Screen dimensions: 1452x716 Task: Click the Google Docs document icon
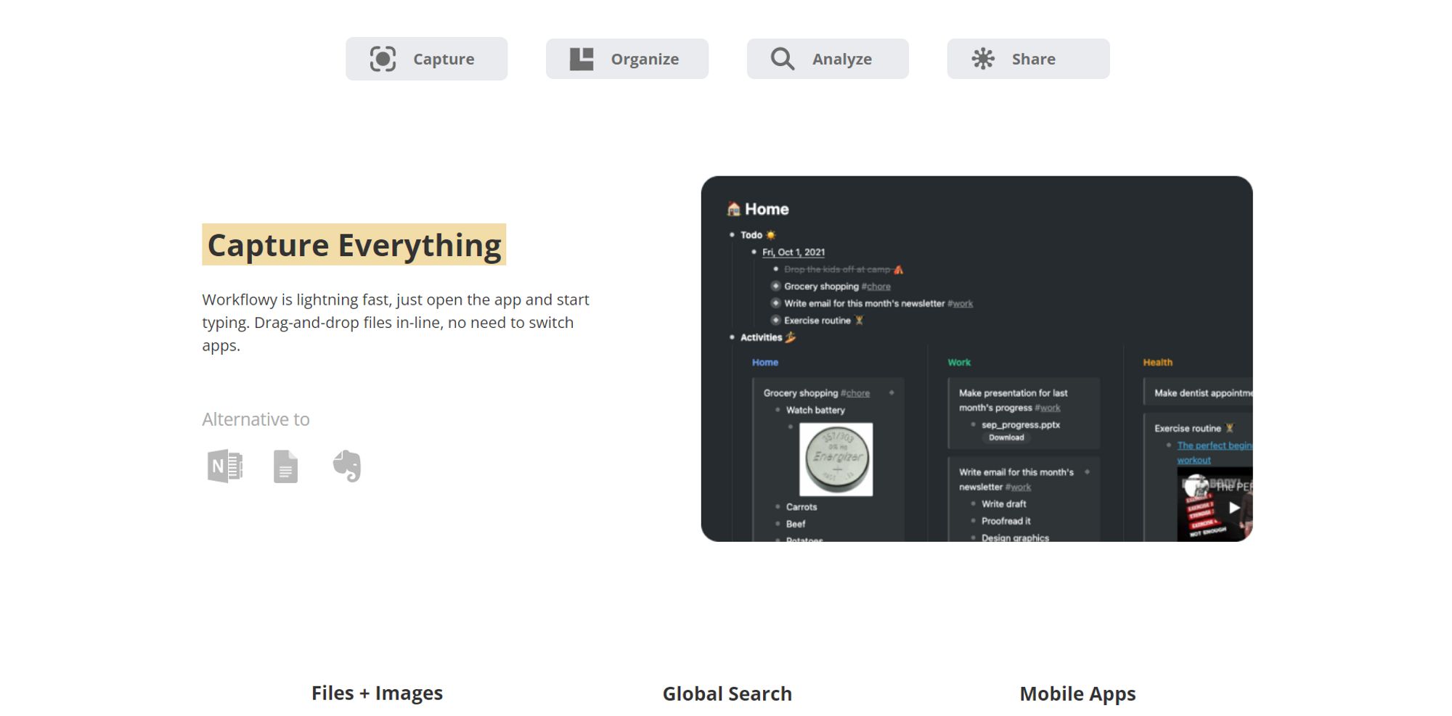(285, 466)
